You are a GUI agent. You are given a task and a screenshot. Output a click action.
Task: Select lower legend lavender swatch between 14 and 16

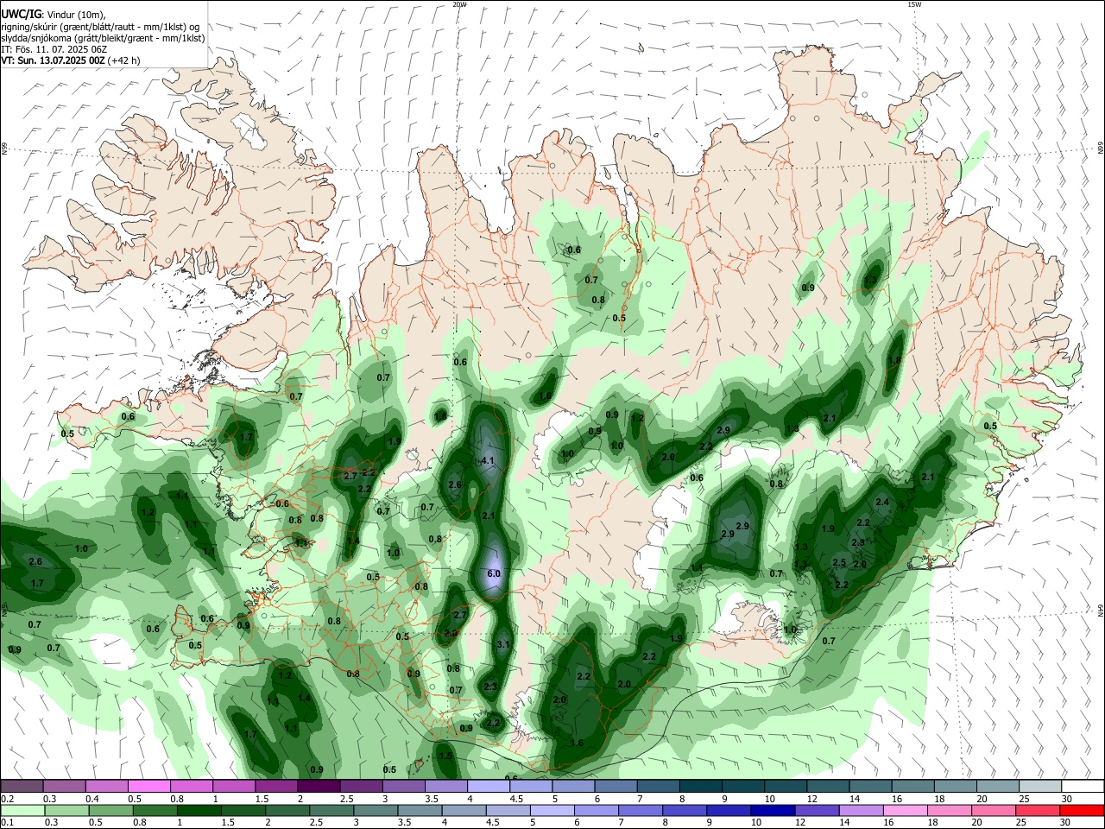click(x=862, y=810)
